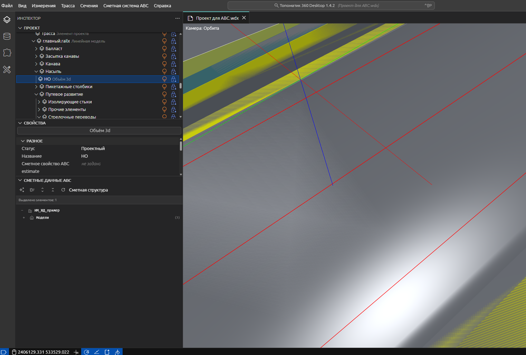Open the Измерения menu

(x=44, y=6)
